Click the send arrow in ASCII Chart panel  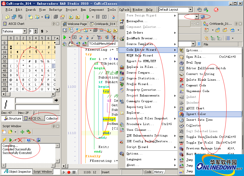(x=56, y=100)
